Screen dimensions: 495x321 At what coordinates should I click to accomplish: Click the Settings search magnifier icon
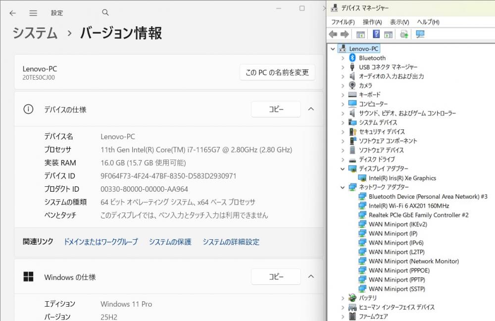[105, 13]
